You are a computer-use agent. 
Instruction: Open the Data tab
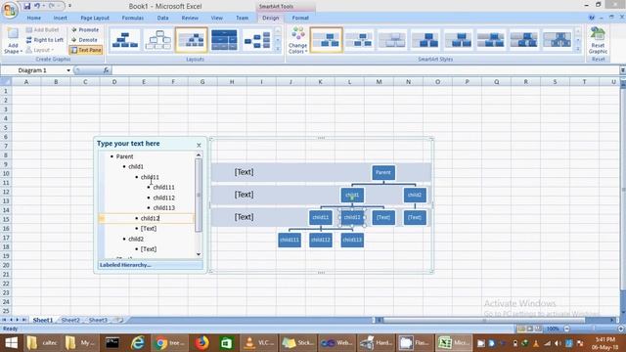pos(162,18)
